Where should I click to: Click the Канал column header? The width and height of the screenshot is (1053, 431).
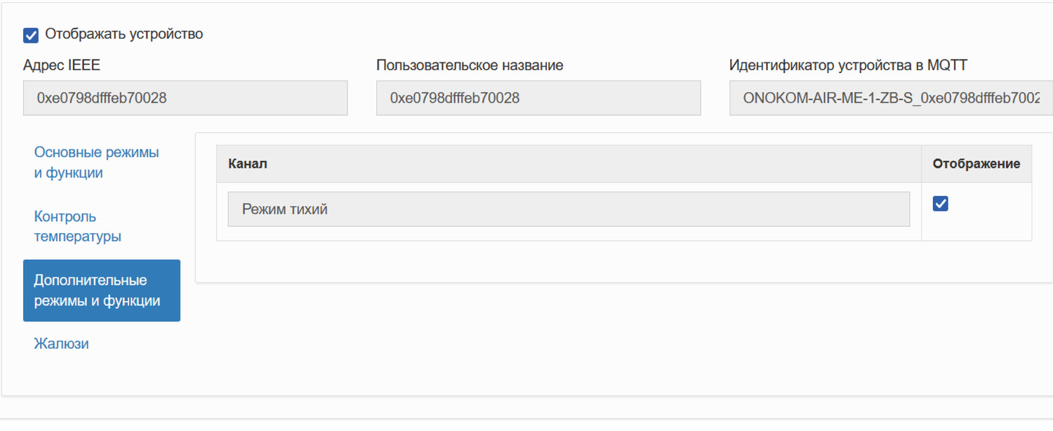coord(248,164)
